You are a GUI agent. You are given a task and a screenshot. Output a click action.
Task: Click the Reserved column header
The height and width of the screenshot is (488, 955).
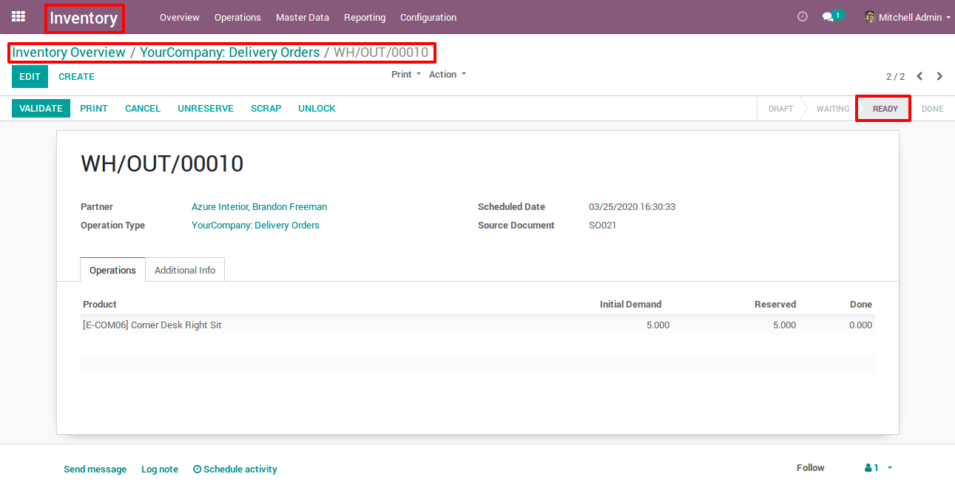click(775, 305)
